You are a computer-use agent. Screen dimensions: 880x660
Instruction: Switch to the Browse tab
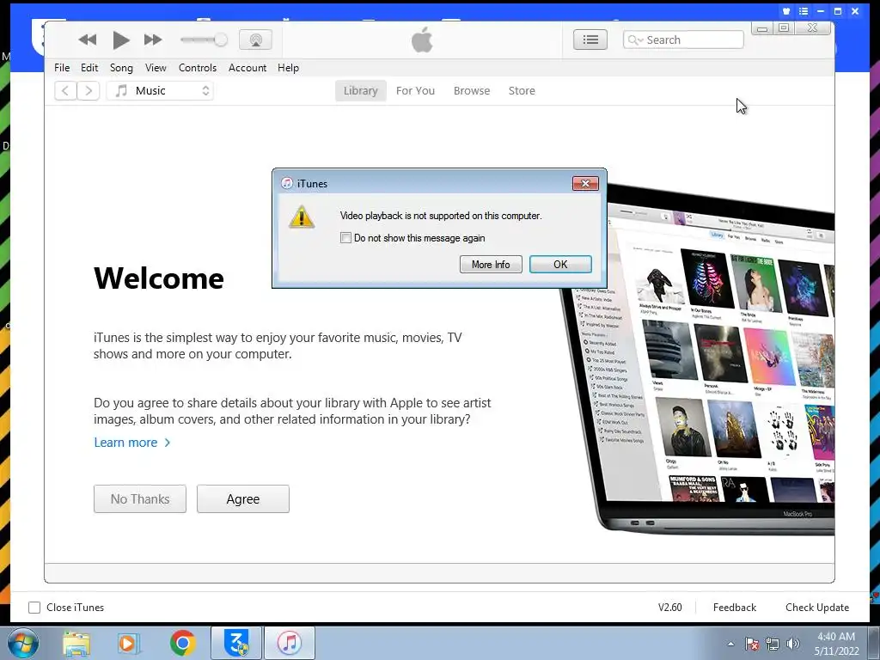pos(472,91)
